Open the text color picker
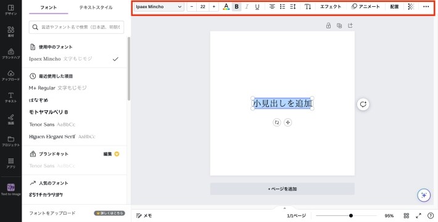 [x=226, y=7]
